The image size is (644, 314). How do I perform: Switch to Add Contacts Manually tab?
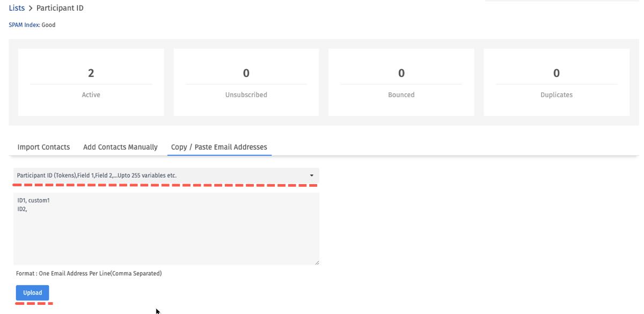pyautogui.click(x=120, y=147)
